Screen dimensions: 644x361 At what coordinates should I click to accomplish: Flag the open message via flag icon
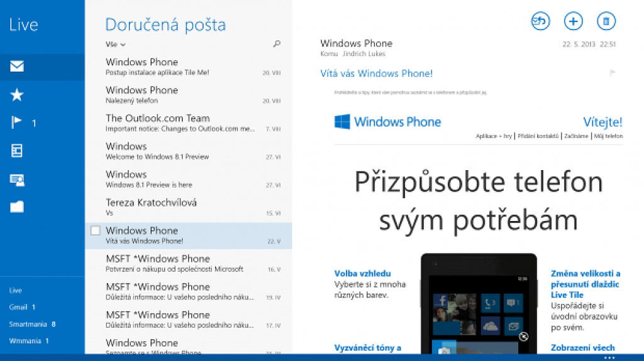(x=613, y=73)
